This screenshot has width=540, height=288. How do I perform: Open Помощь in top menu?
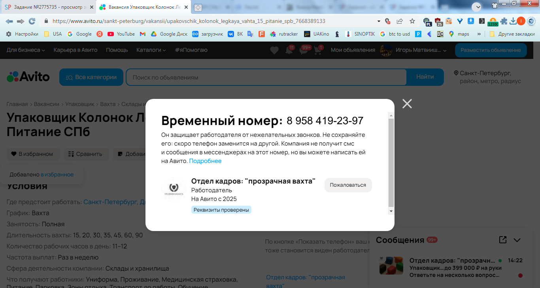pyautogui.click(x=117, y=50)
